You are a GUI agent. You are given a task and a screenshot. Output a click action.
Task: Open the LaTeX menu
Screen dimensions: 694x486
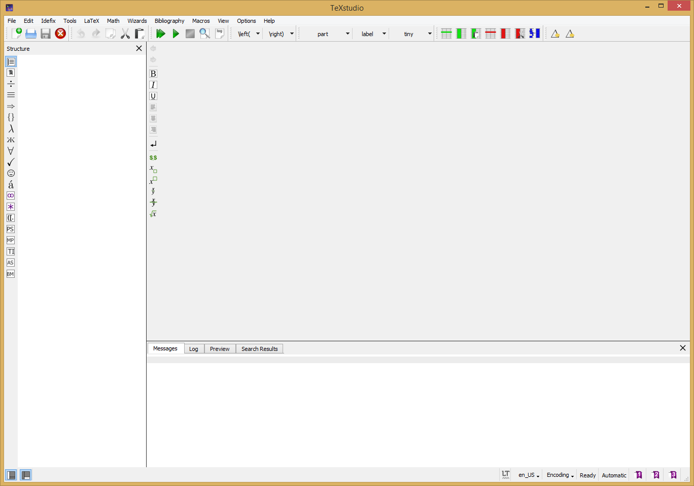[91, 21]
